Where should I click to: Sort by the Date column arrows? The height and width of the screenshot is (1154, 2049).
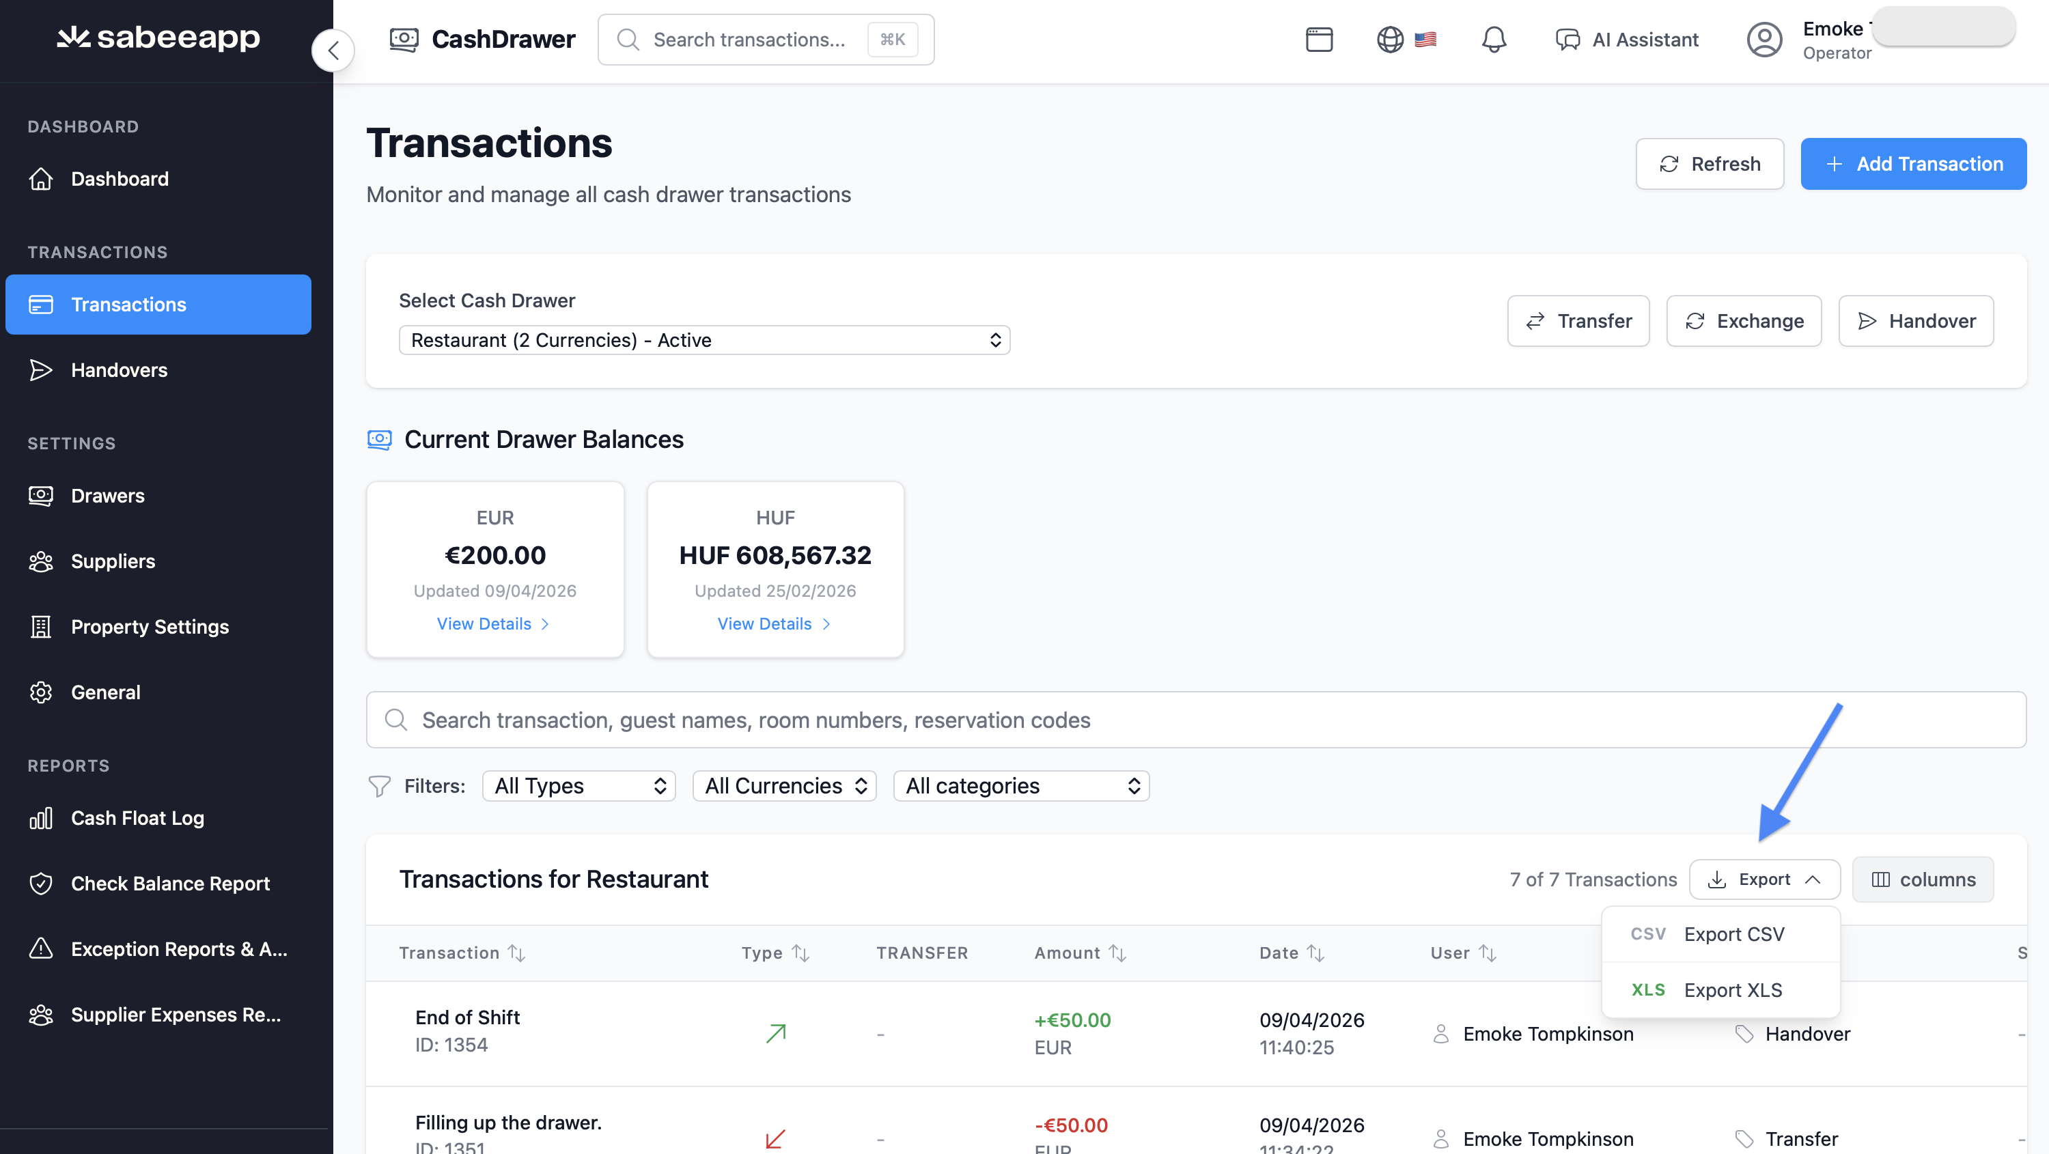[1315, 953]
